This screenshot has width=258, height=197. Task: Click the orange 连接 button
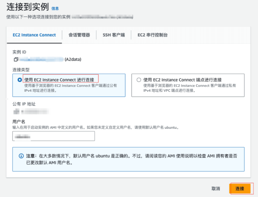[x=240, y=188]
